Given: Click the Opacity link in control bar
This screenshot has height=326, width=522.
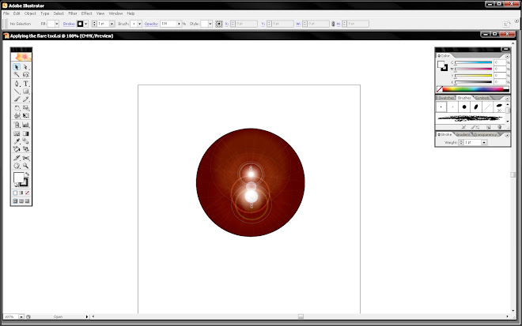Looking at the screenshot, I should pos(151,24).
